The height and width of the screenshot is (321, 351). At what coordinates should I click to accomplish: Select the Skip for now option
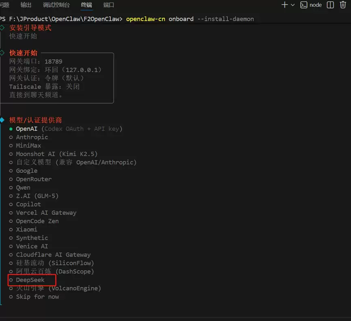(x=37, y=297)
